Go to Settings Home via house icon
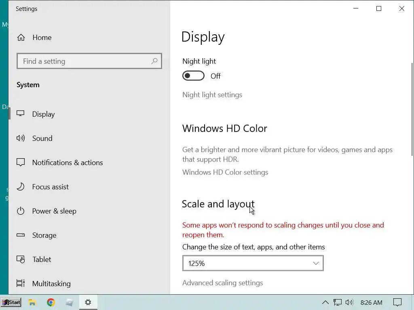 point(21,38)
